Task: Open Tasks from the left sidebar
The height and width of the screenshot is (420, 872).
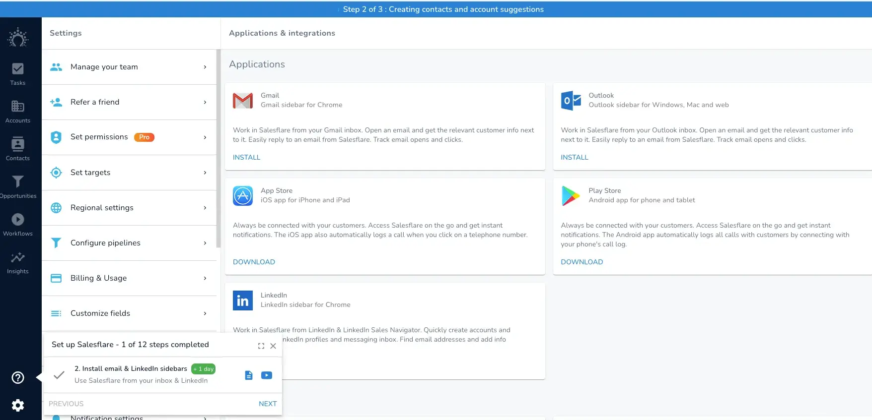Action: point(18,73)
